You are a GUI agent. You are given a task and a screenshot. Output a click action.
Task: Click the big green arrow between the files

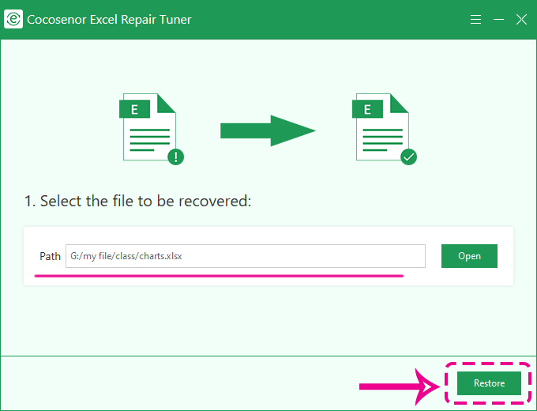pos(268,130)
